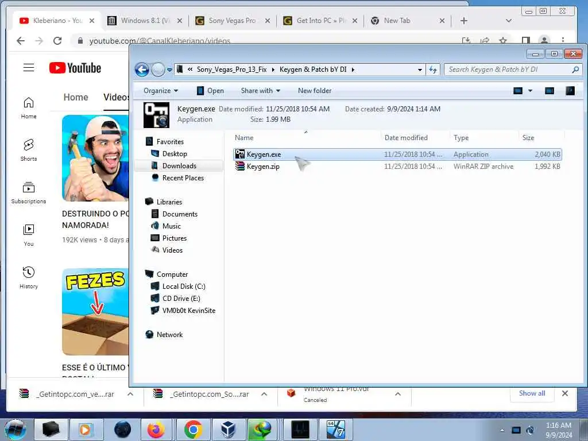Open YouTube History in sidebar

tap(29, 277)
